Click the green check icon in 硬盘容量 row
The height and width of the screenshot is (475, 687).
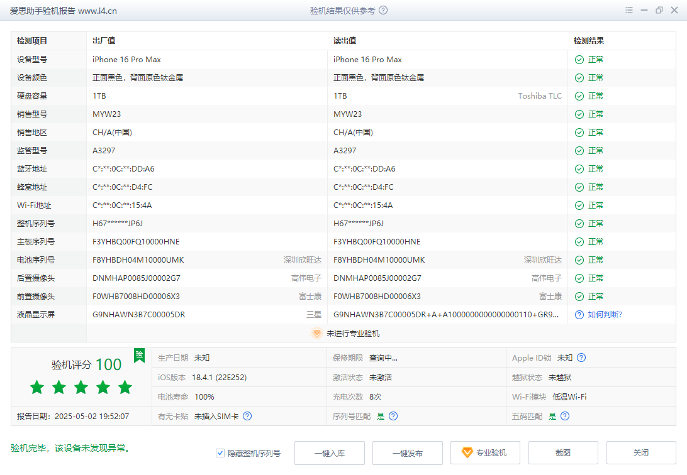[579, 96]
